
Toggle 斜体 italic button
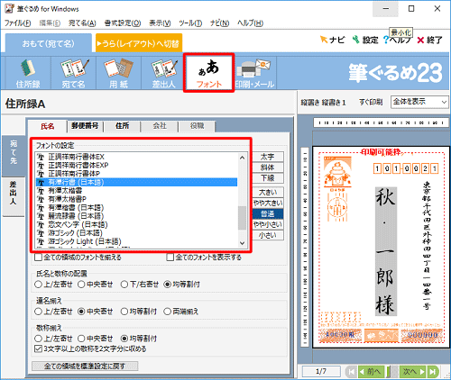click(x=268, y=167)
